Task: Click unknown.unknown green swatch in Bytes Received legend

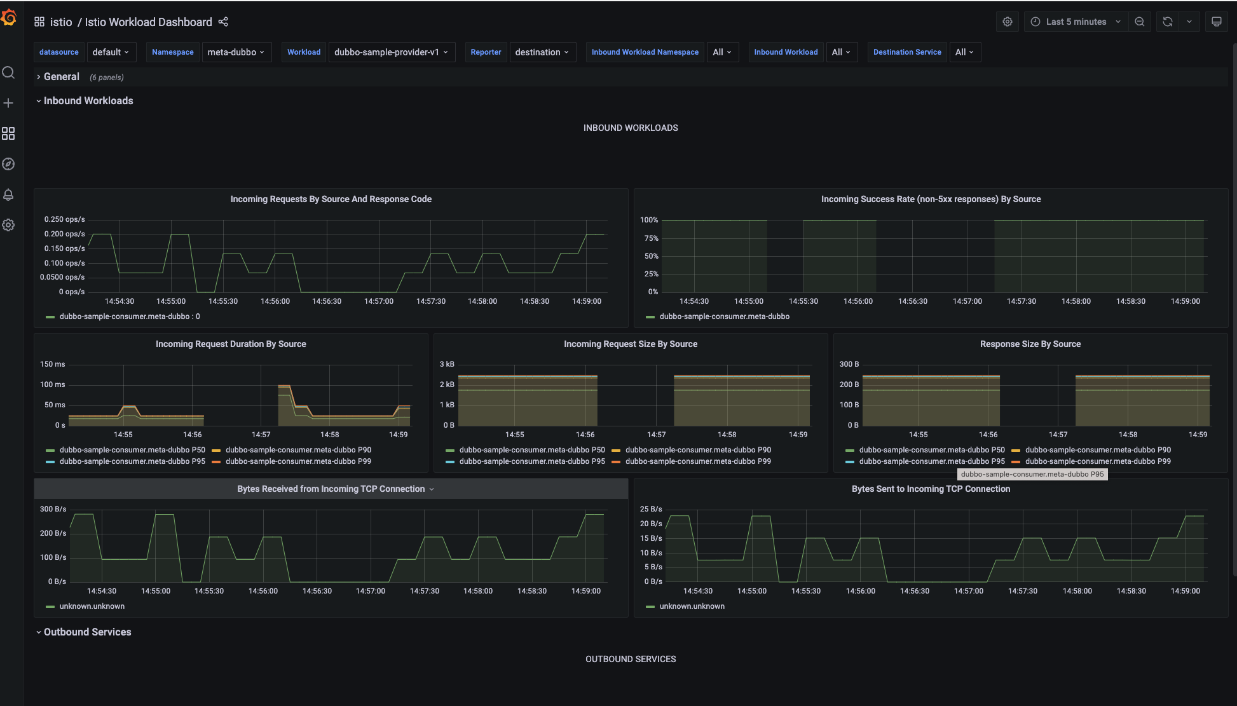Action: [50, 607]
